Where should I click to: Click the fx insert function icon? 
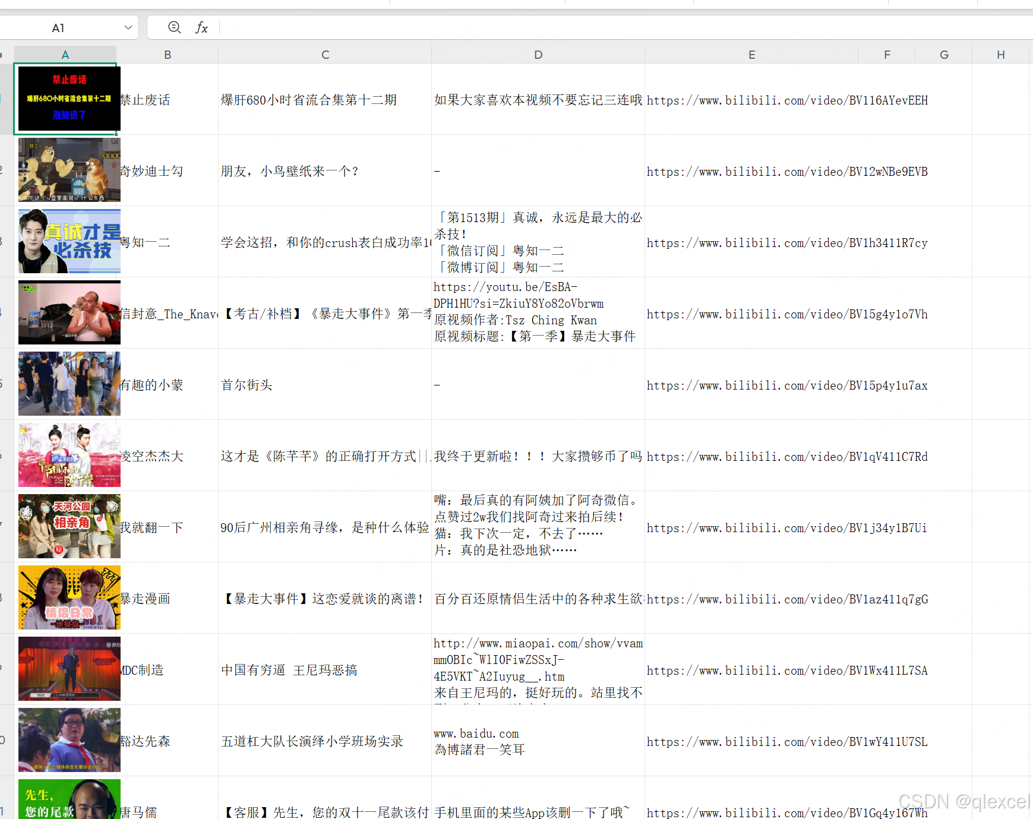201,27
